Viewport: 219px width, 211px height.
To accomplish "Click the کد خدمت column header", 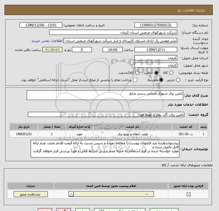I will click(186, 127).
